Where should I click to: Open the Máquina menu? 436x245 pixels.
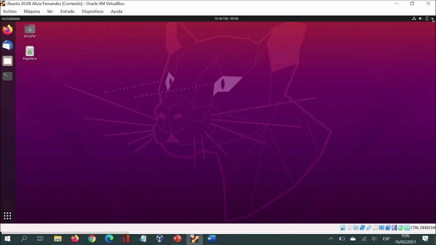[32, 11]
